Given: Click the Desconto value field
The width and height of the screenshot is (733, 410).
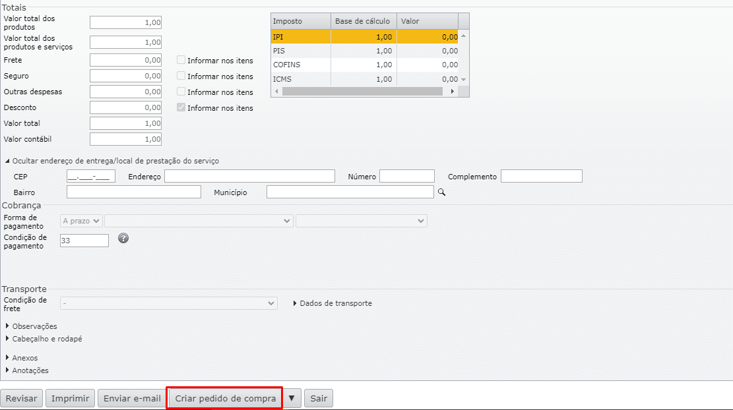Looking at the screenshot, I should pyautogui.click(x=126, y=107).
